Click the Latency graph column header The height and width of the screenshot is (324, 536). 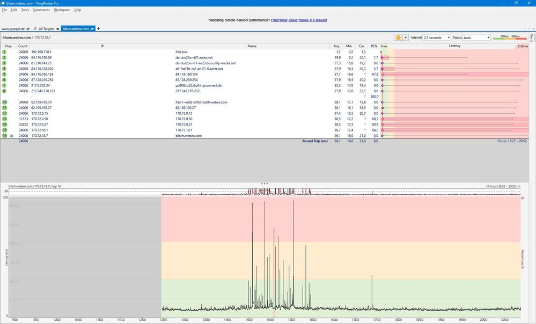tap(454, 46)
